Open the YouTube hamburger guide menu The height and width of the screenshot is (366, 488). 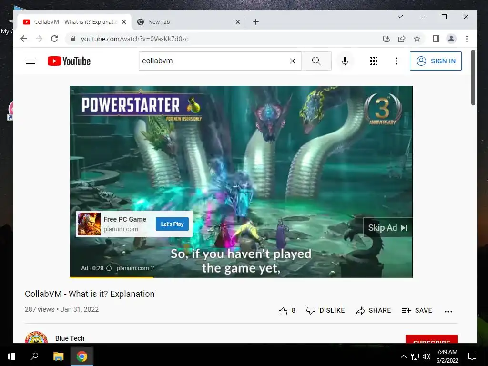click(x=30, y=61)
